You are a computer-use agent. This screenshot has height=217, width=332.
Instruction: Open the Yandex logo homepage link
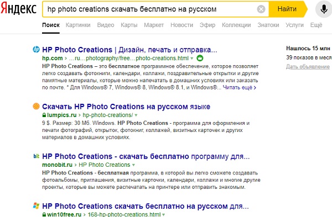[18, 9]
